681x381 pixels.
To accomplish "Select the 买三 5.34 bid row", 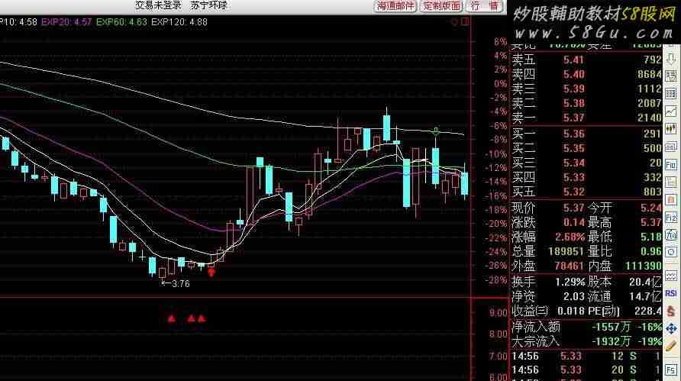I will click(x=586, y=163).
